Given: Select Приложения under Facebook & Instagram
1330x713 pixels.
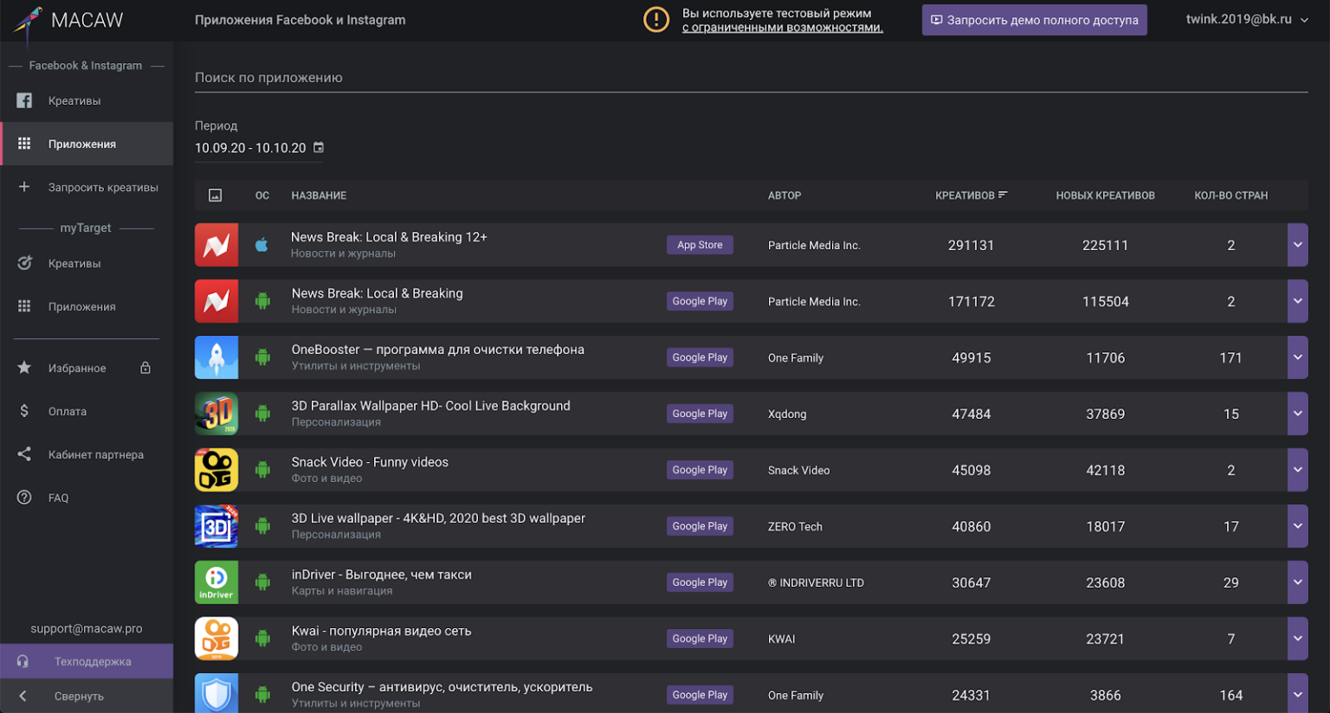Looking at the screenshot, I should (x=87, y=144).
